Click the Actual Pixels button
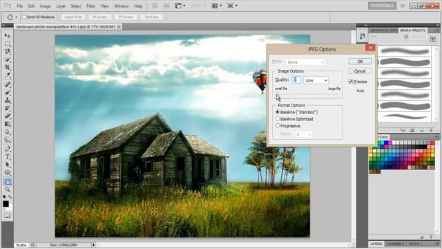 (x=73, y=17)
